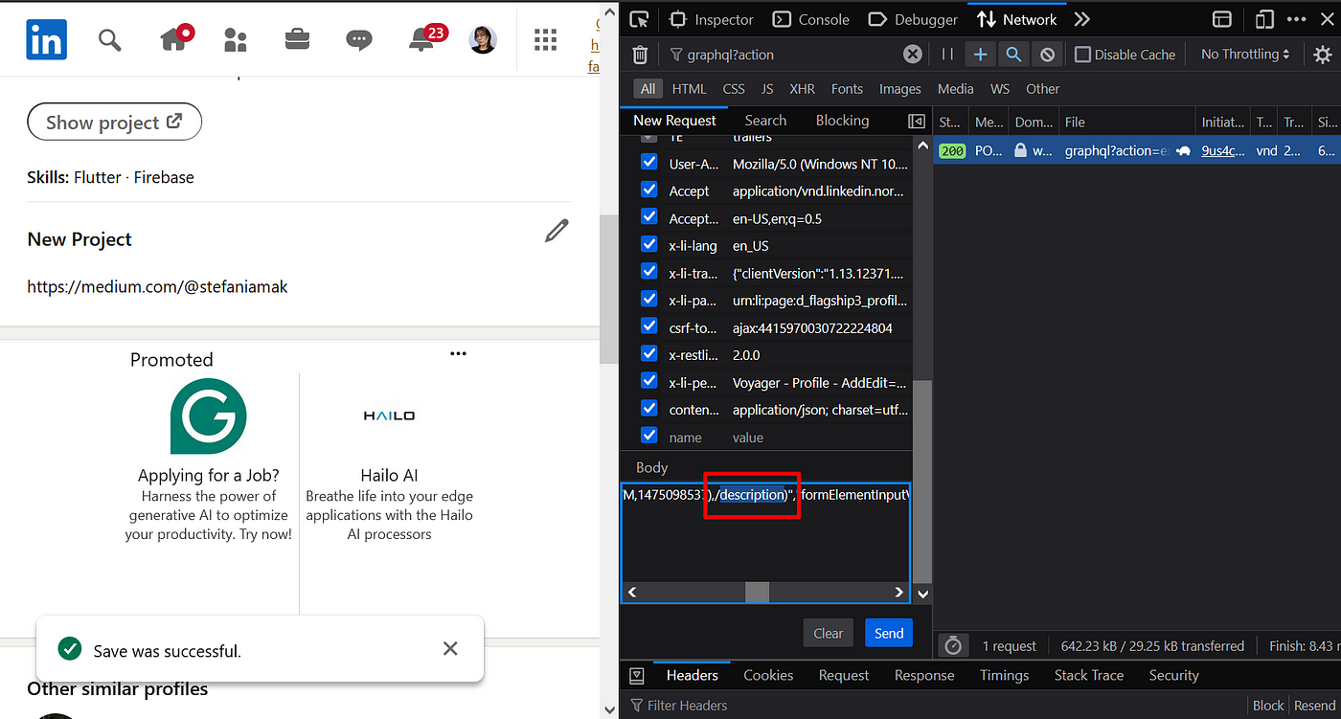The image size is (1341, 719).
Task: Choose devtools dock position icon
Action: (x=1221, y=19)
